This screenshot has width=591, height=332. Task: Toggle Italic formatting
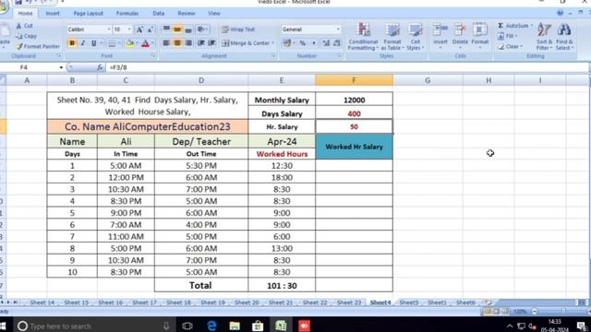tap(83, 43)
